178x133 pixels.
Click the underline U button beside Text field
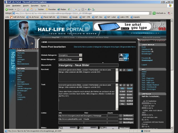[128, 85]
